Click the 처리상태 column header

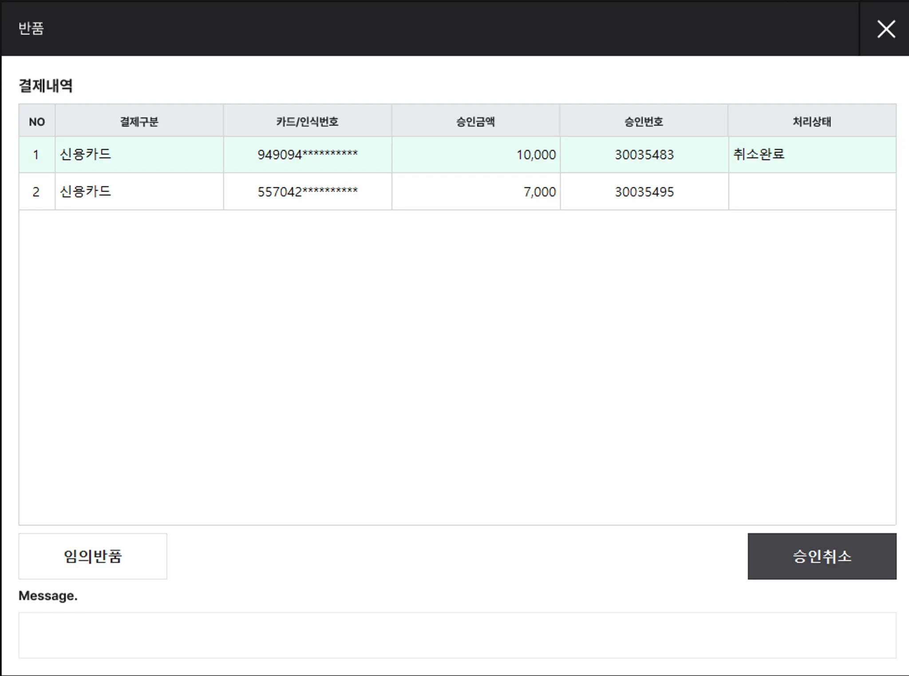[x=812, y=121]
